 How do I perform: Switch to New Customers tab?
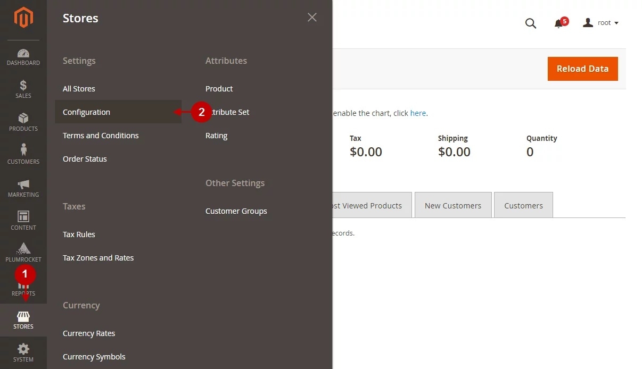453,205
